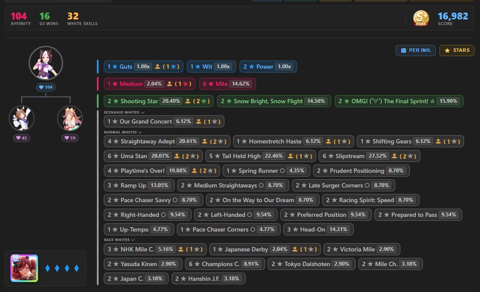Click the Wit 1.00x blue spark chip
The width and height of the screenshot is (480, 292).
point(211,67)
